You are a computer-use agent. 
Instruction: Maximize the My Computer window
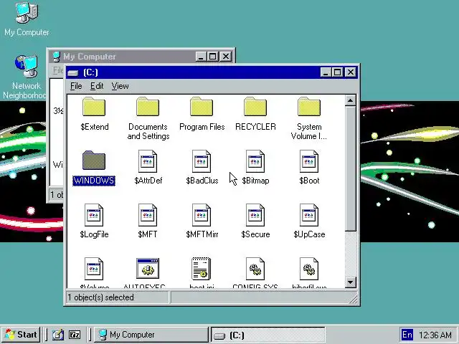(213, 57)
